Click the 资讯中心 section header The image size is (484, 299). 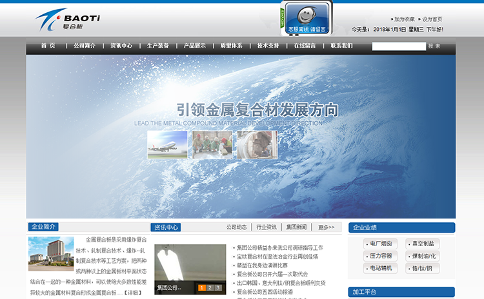166,227
